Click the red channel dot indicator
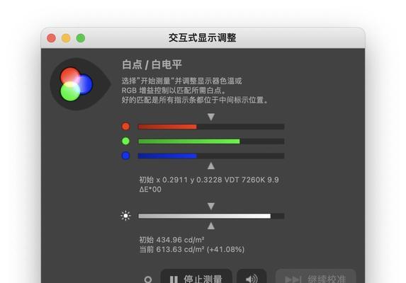The height and width of the screenshot is (283, 406). coord(125,127)
